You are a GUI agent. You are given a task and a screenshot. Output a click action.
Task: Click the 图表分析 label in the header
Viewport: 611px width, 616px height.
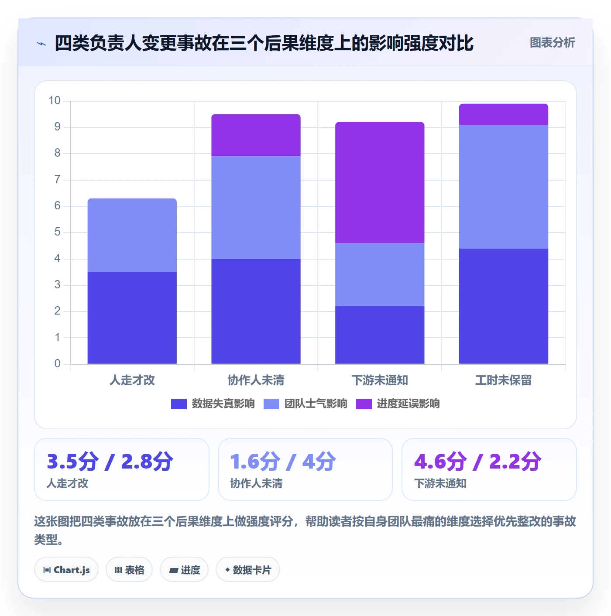pos(552,43)
